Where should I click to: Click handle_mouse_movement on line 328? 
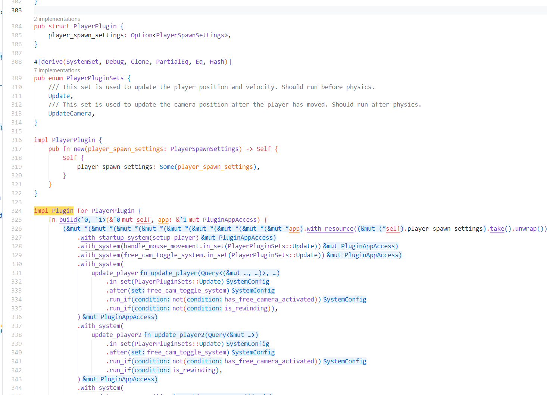click(x=162, y=246)
